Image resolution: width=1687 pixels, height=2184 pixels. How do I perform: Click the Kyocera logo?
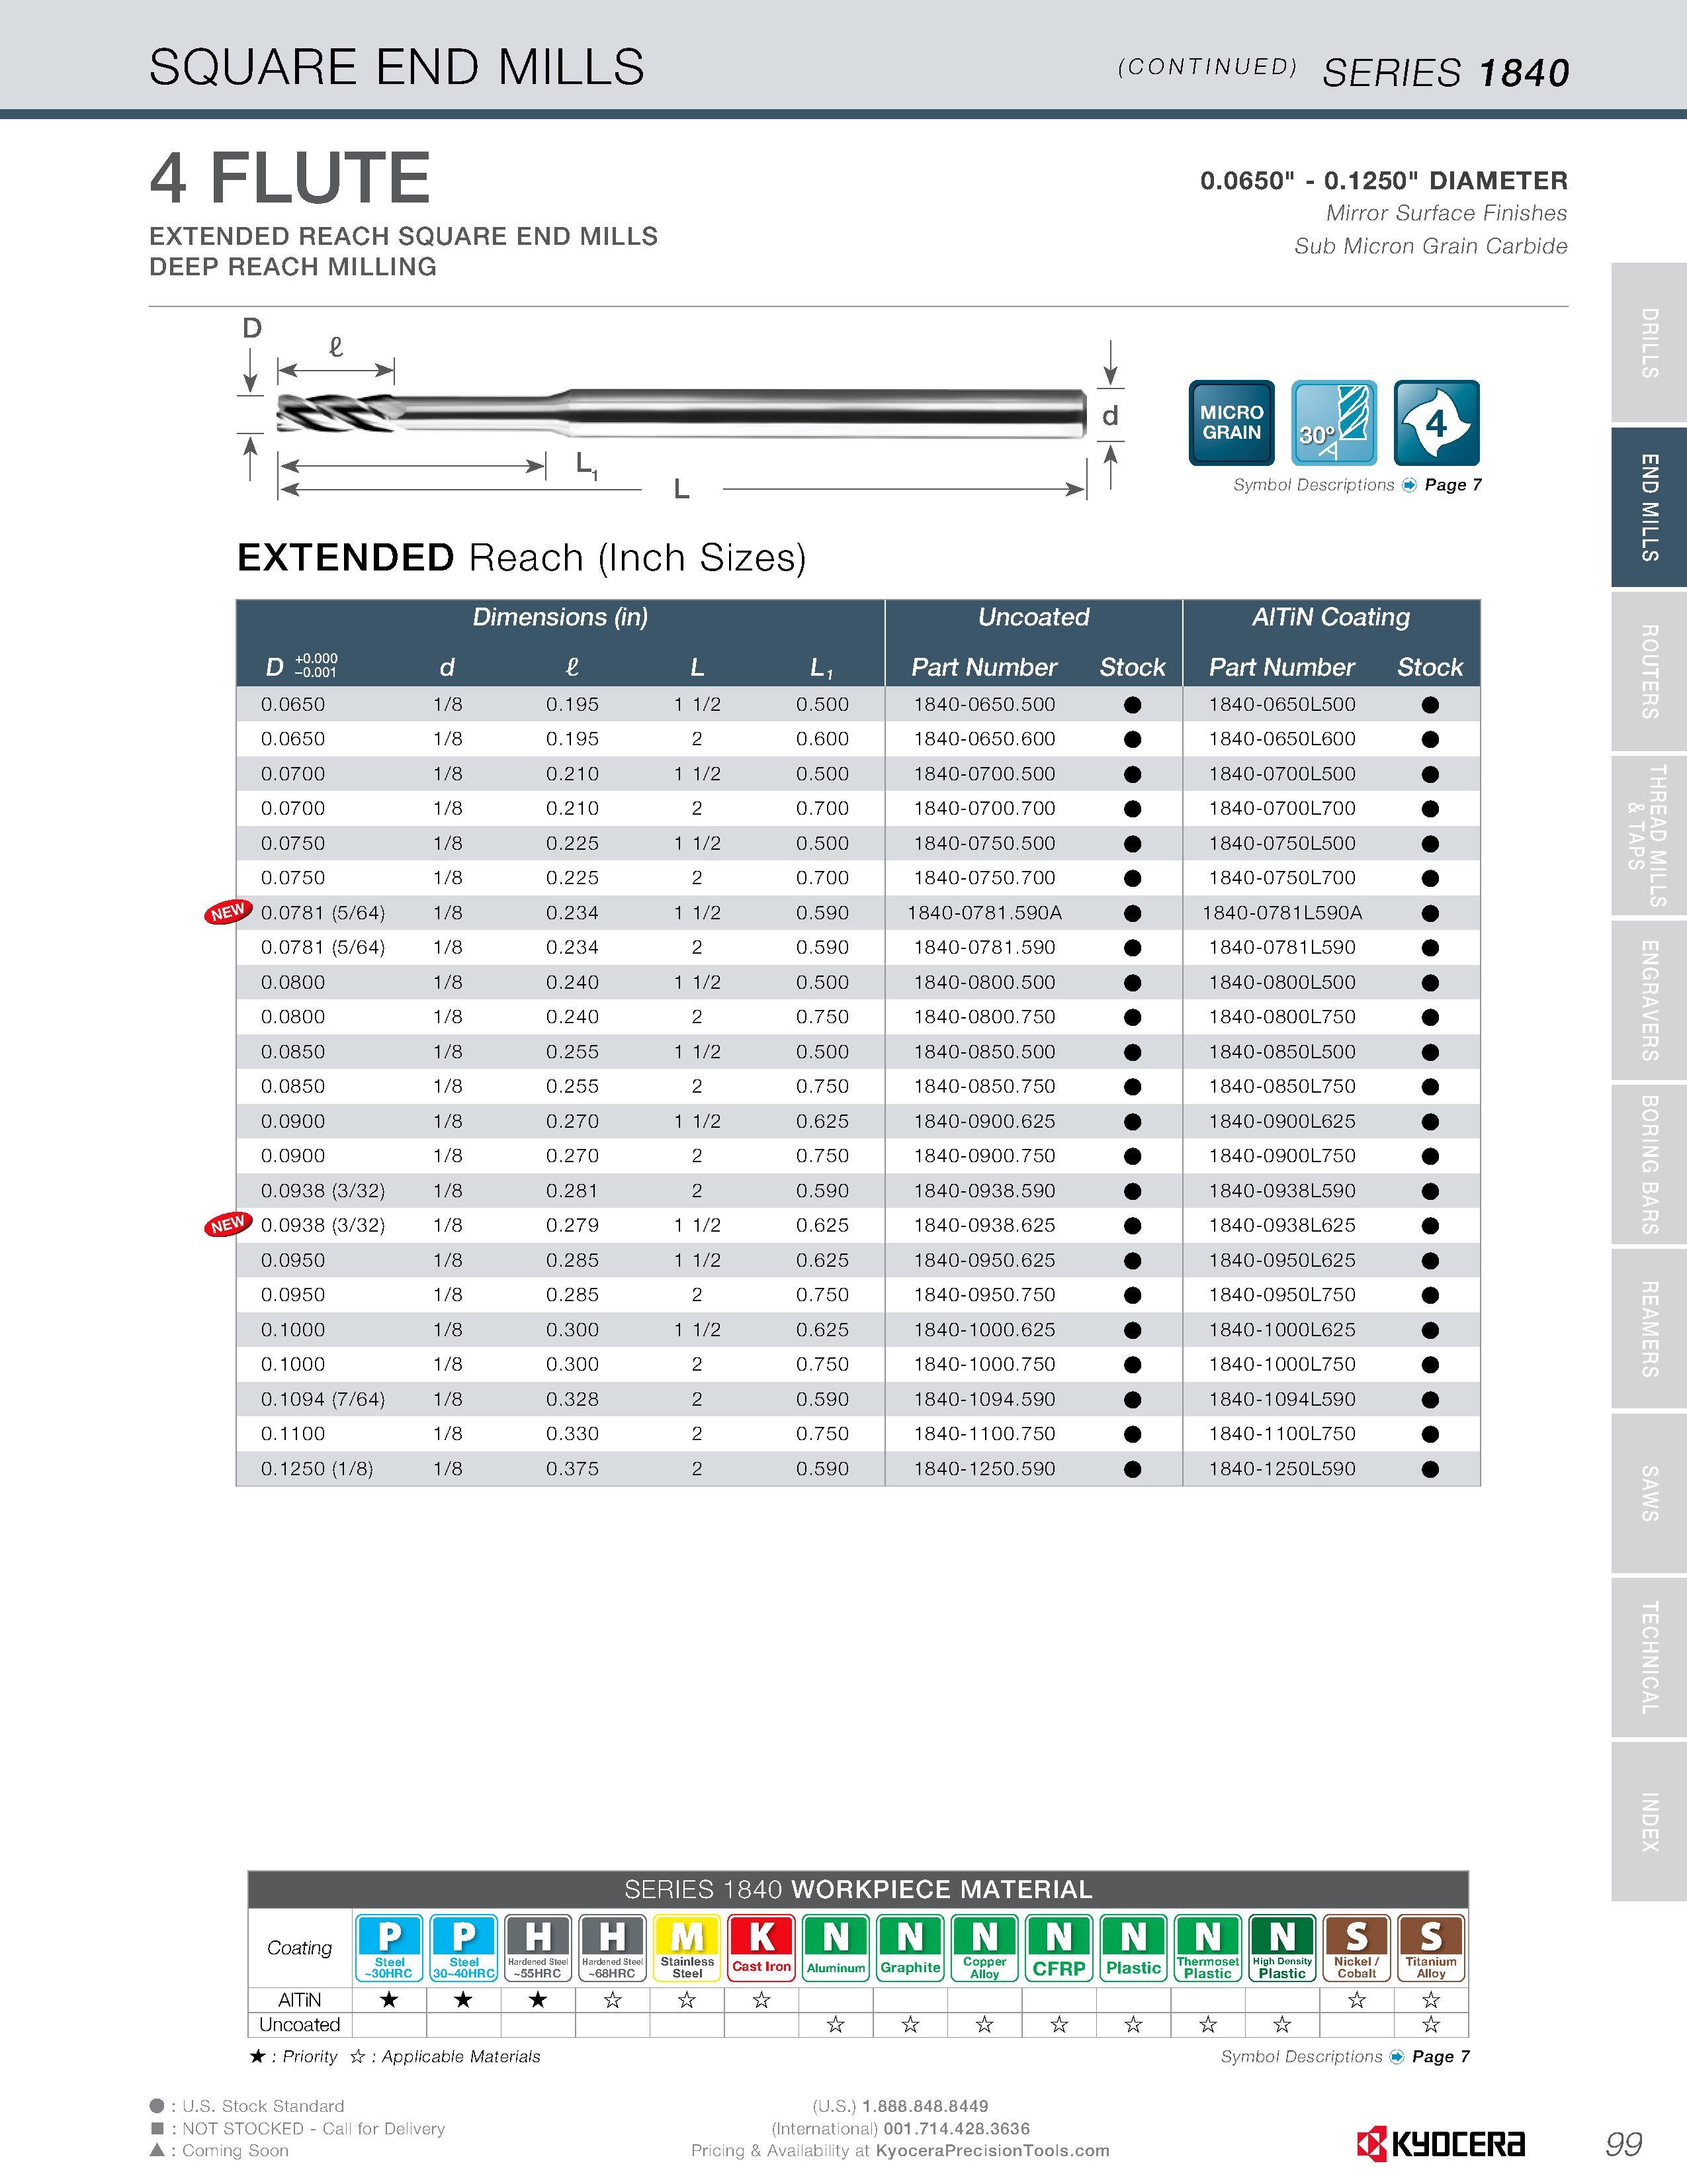(x=1440, y=2143)
